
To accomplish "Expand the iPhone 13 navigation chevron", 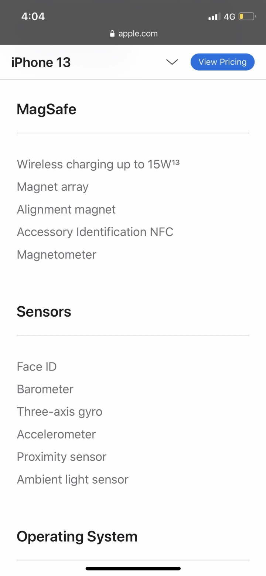I will pos(172,62).
